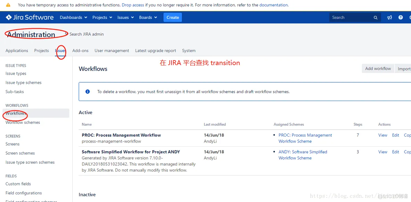The image size is (411, 202).
Task: Expand the Projects dropdown in top nav
Action: coord(102,18)
